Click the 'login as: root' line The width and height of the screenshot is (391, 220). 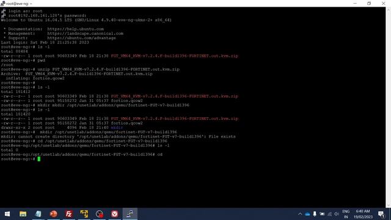click(x=26, y=11)
